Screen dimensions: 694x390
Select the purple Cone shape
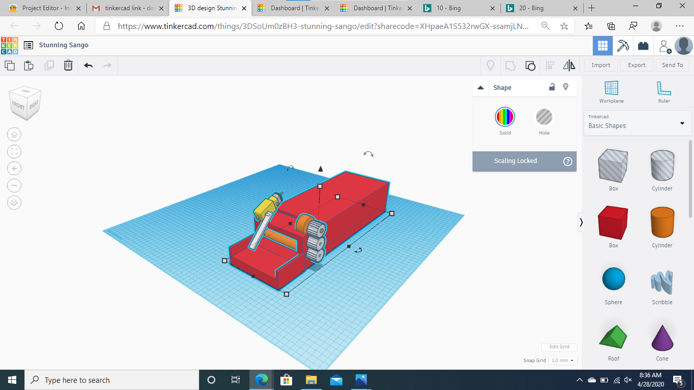(x=662, y=337)
